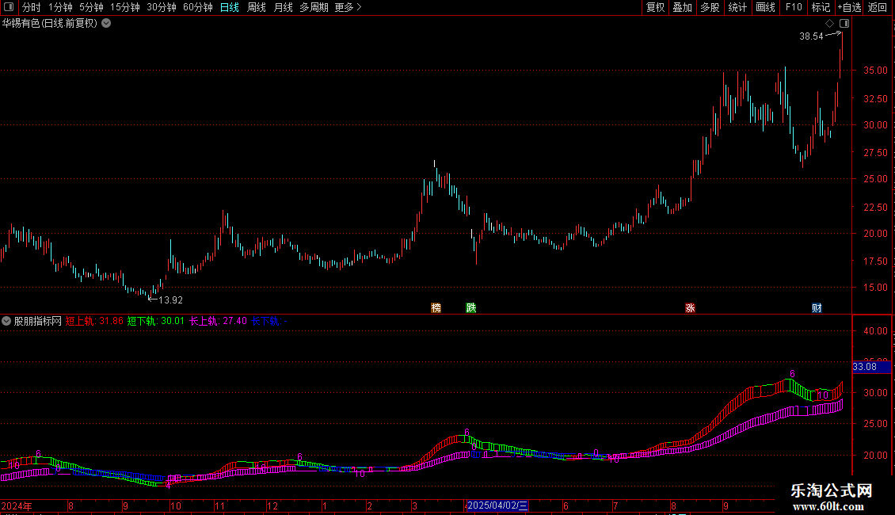Click the magenta 长上轨: 27.40 label

click(218, 321)
